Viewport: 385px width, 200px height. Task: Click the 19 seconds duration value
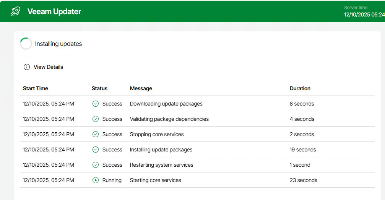303,150
